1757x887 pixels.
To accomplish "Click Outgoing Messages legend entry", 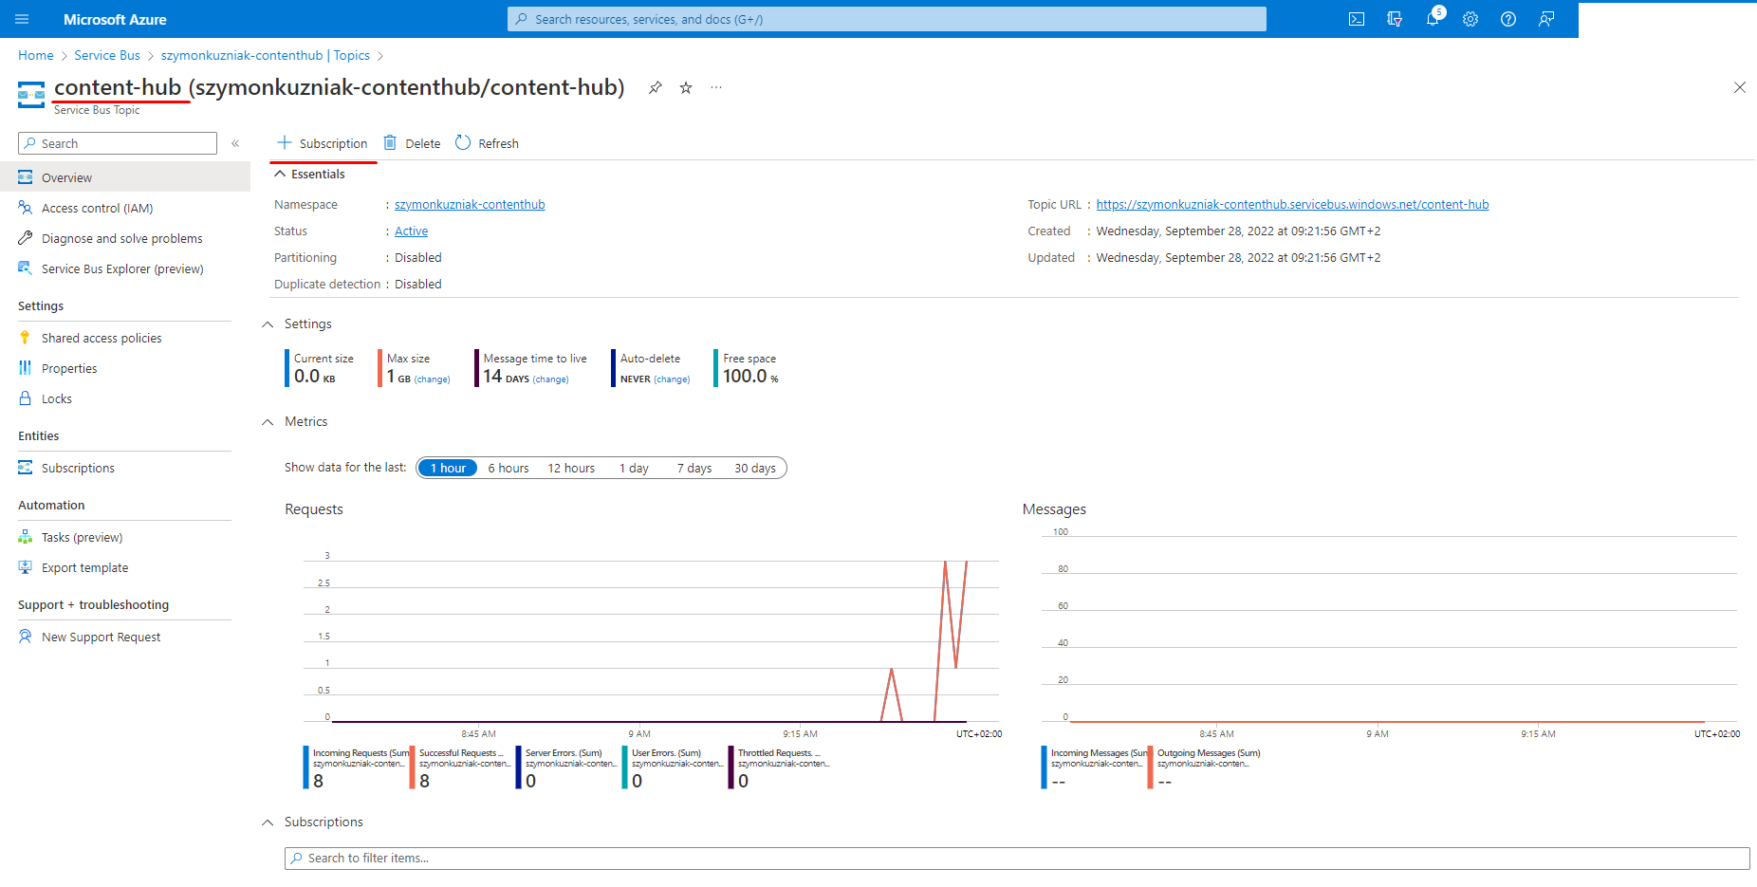I will pyautogui.click(x=1205, y=767).
